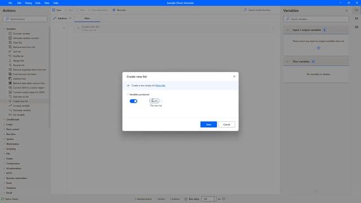Open the Subflows dropdown
This screenshot has width=361, height=203.
(62, 18)
